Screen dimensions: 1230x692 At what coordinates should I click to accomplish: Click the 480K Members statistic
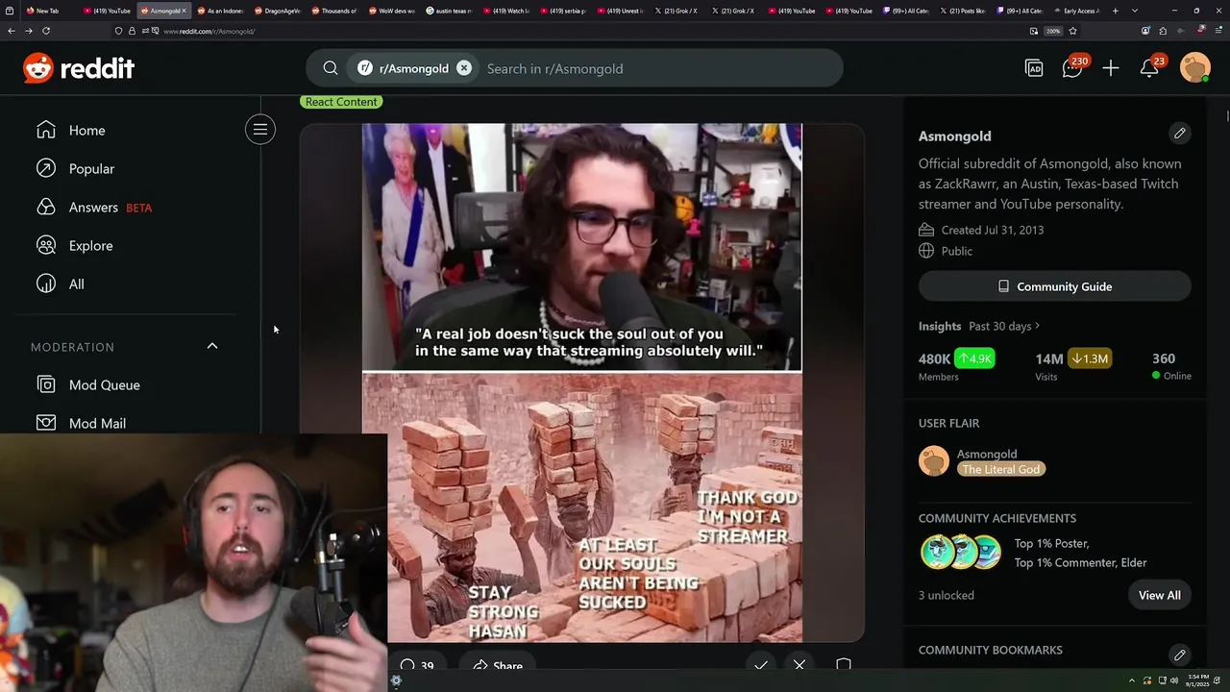(956, 366)
